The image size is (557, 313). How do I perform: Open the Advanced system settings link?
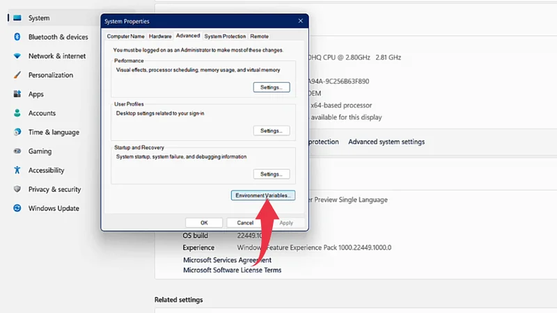tap(386, 142)
